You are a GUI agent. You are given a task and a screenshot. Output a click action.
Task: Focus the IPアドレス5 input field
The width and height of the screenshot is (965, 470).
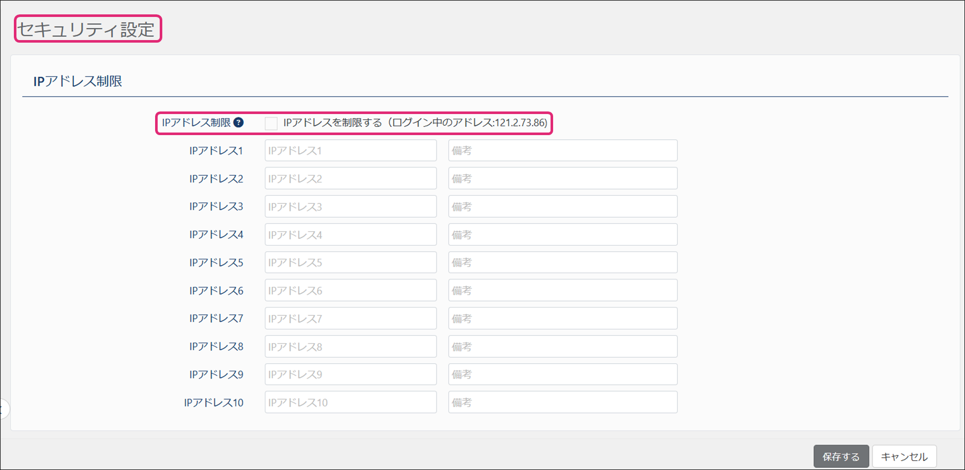350,262
